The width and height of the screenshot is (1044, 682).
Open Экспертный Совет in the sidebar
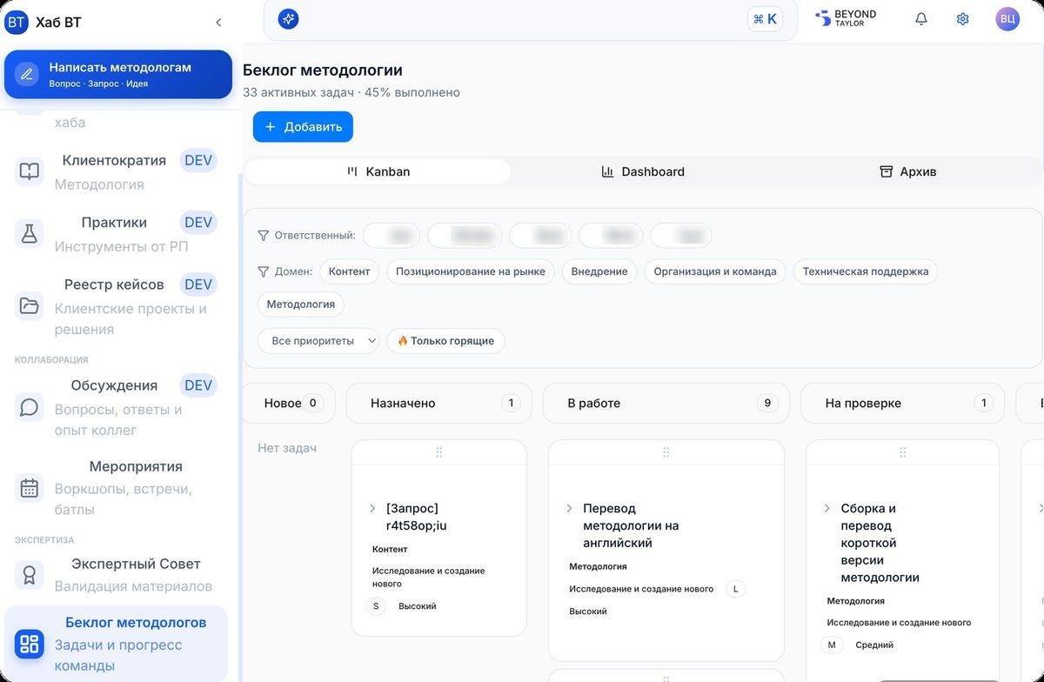[117, 574]
